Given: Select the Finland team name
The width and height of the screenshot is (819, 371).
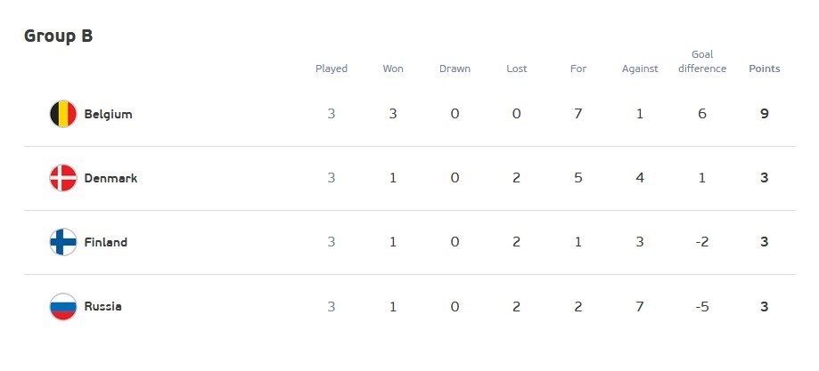Looking at the screenshot, I should pyautogui.click(x=105, y=242).
